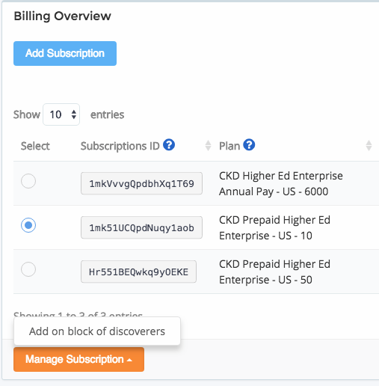Sort by Plan column arrows
The image size is (379, 386).
(x=369, y=146)
